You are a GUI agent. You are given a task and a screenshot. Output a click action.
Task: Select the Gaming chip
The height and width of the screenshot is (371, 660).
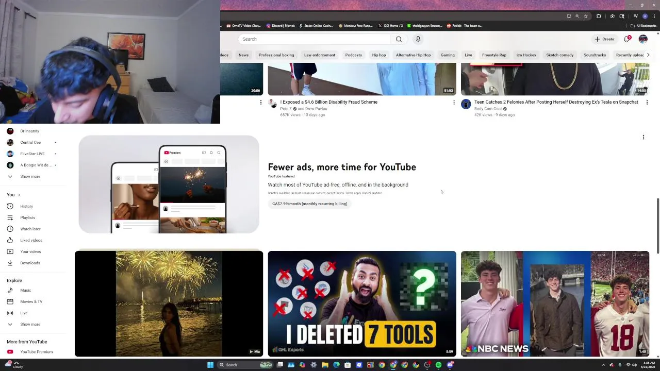448,55
